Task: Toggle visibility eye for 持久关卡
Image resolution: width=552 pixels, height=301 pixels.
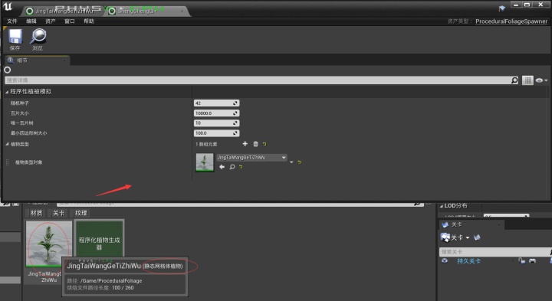Action: (445, 260)
